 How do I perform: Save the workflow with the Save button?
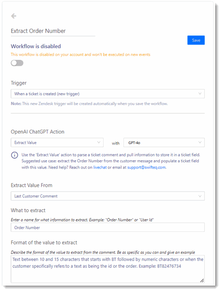196,40
